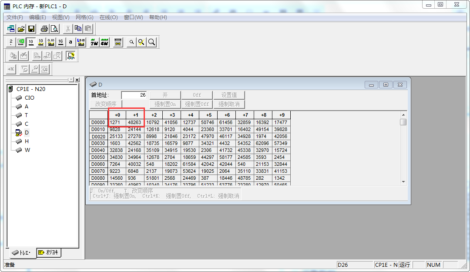Select the unsigned decimal 10 format icon
This screenshot has height=272, width=470.
click(31, 42)
